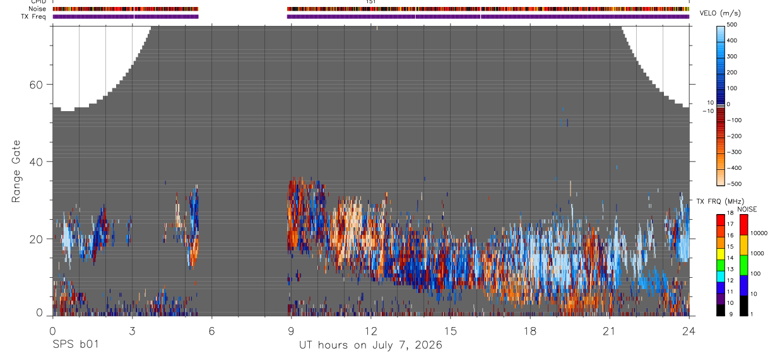Click the red 18 MHz frequency swatch
The height and width of the screenshot is (358, 775).
click(721, 220)
